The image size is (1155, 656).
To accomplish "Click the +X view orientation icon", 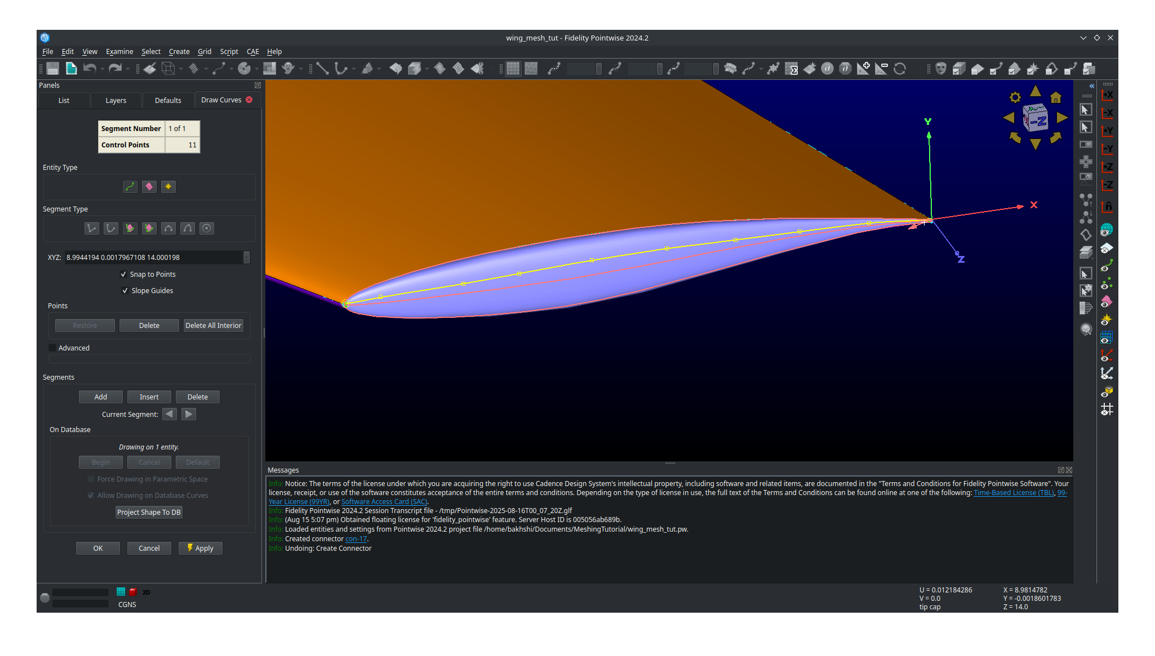I will click(1107, 95).
